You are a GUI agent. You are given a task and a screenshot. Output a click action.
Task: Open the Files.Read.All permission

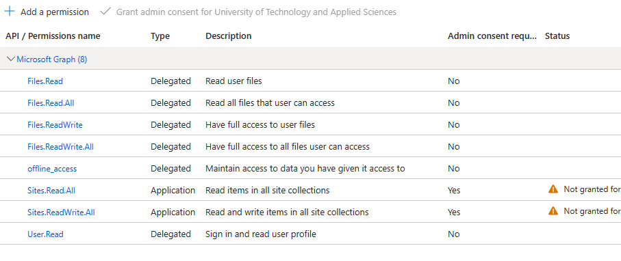(51, 102)
